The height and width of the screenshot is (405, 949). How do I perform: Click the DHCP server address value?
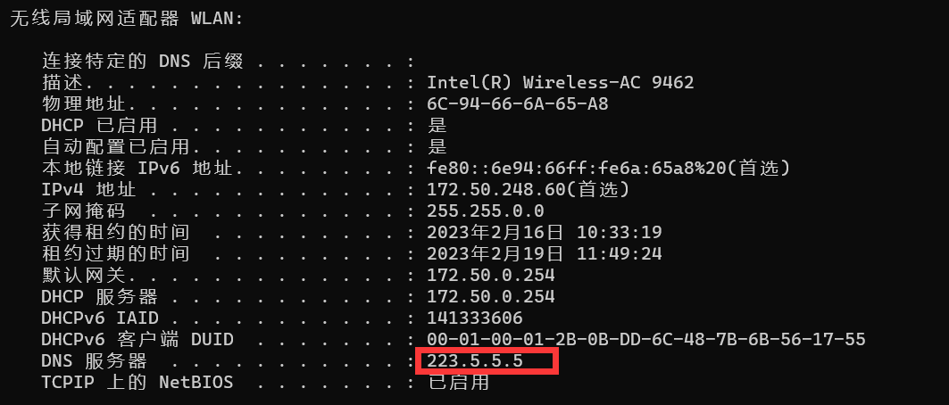tap(491, 297)
